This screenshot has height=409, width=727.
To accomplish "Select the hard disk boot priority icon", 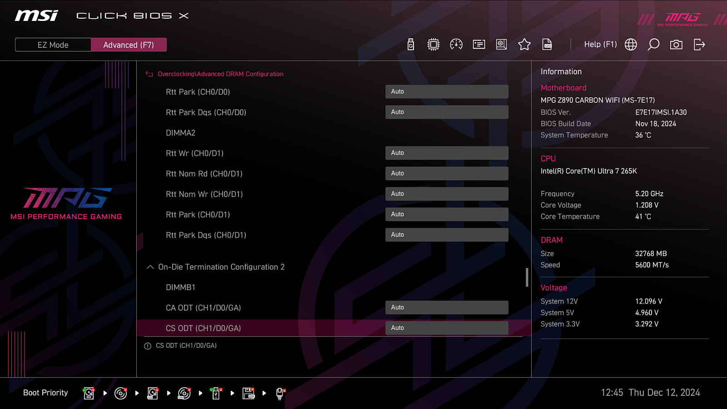I will click(x=89, y=393).
